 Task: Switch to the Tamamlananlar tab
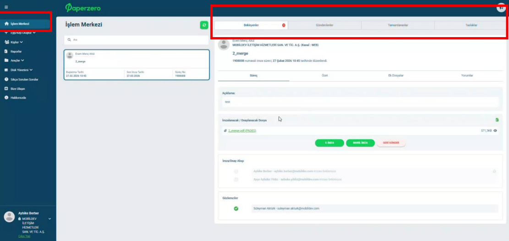(x=398, y=25)
